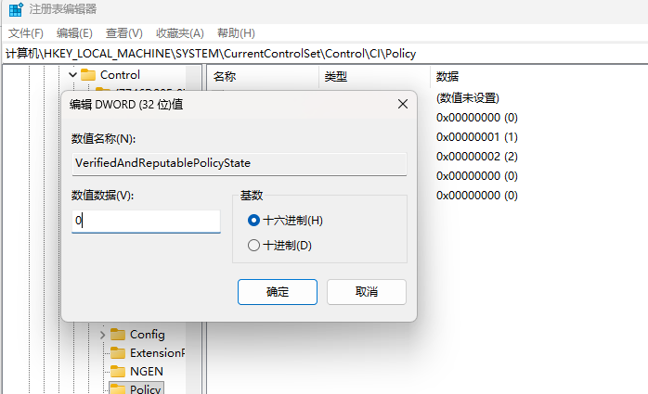Click the Policy folder icon
The width and height of the screenshot is (648, 394).
(118, 388)
